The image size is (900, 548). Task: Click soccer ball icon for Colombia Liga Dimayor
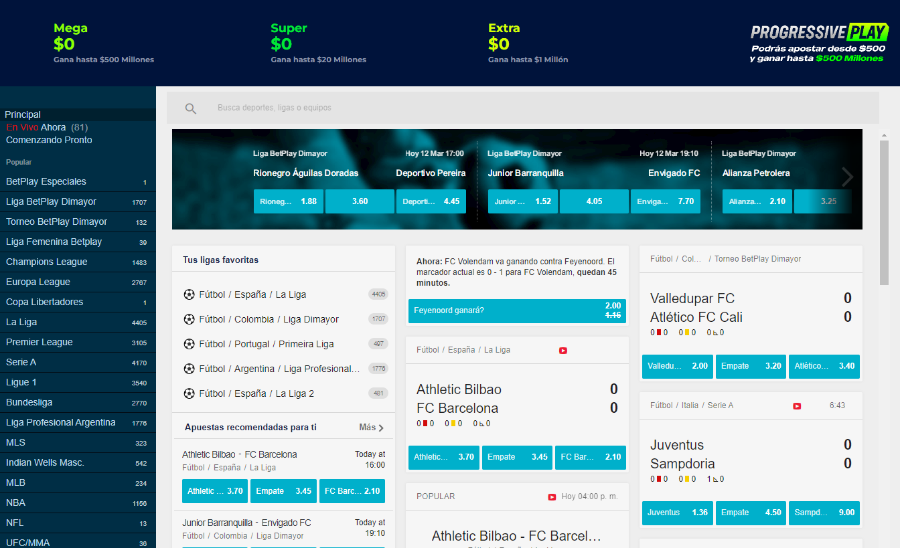point(189,319)
